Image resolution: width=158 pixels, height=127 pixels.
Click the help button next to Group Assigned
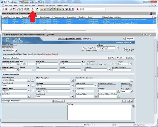(x=33, y=80)
